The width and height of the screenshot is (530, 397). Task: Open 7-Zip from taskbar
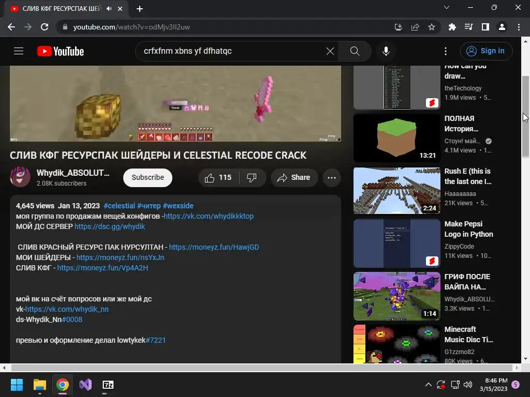click(108, 385)
